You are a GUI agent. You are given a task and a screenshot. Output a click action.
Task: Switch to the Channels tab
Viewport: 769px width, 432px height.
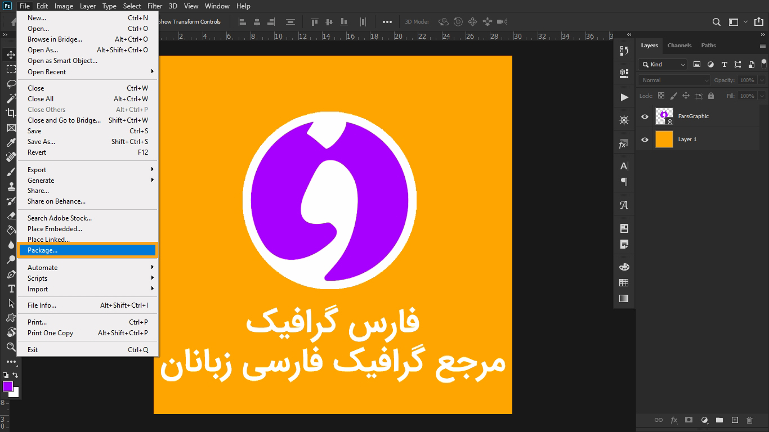(679, 45)
